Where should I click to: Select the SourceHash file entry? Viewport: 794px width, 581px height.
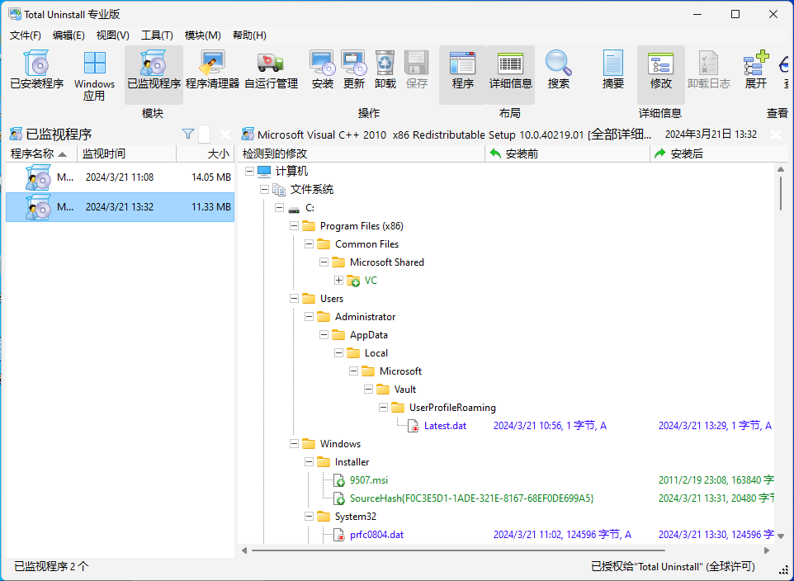(471, 498)
